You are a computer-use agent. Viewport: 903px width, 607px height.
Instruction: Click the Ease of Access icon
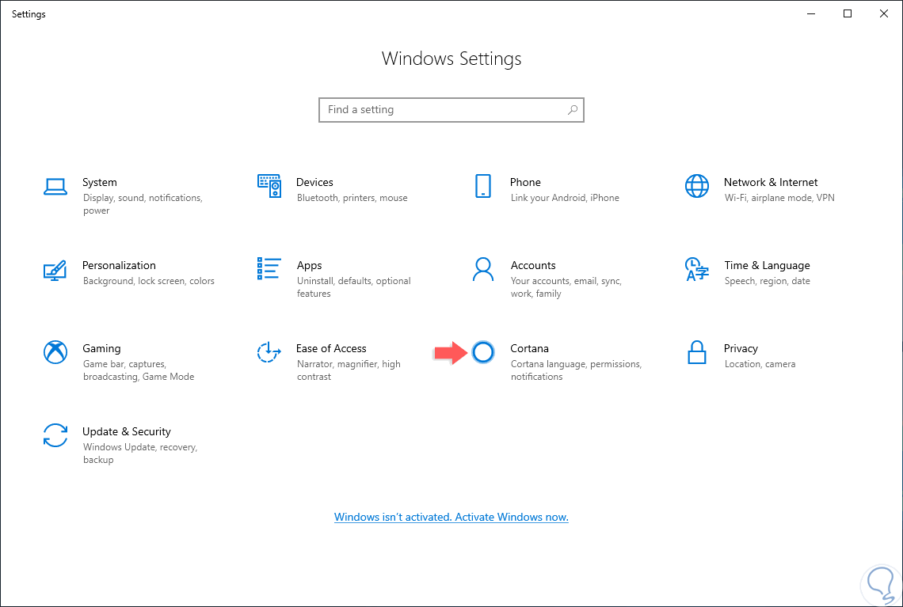(x=269, y=352)
